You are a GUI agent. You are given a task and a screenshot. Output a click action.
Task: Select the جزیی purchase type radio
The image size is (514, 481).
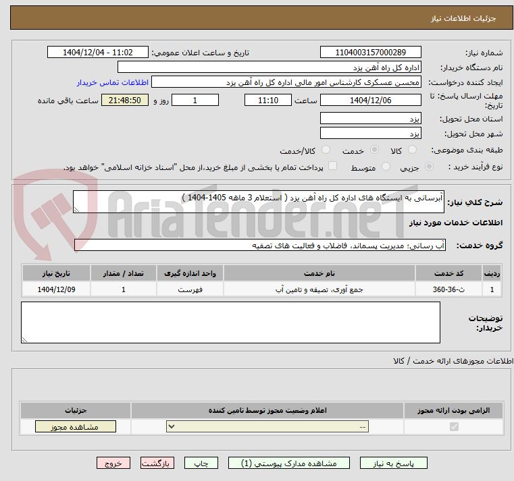click(x=429, y=167)
